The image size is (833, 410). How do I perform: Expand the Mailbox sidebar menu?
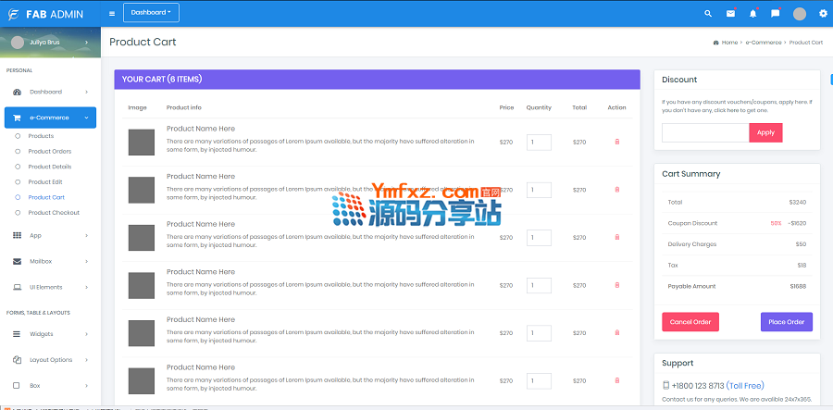pos(50,262)
